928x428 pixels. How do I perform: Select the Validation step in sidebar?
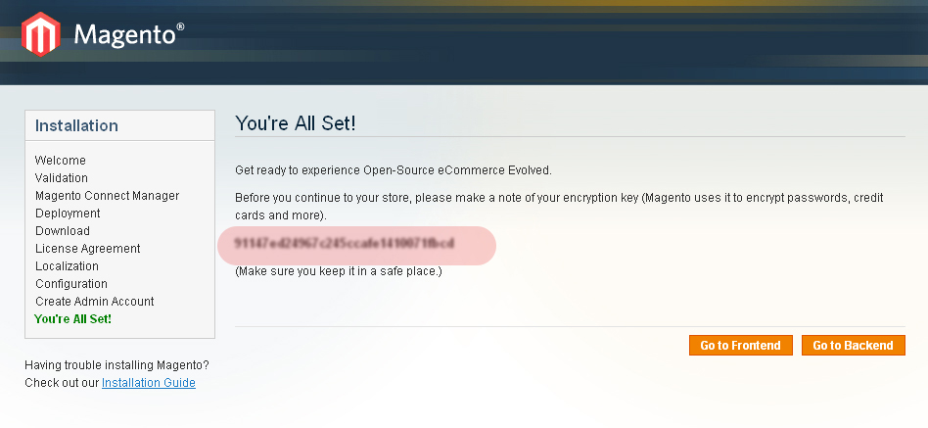tap(62, 177)
